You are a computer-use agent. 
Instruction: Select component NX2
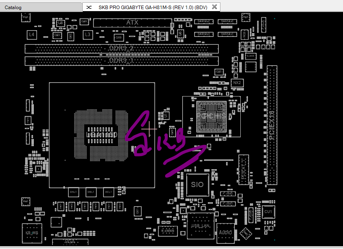coord(237,83)
